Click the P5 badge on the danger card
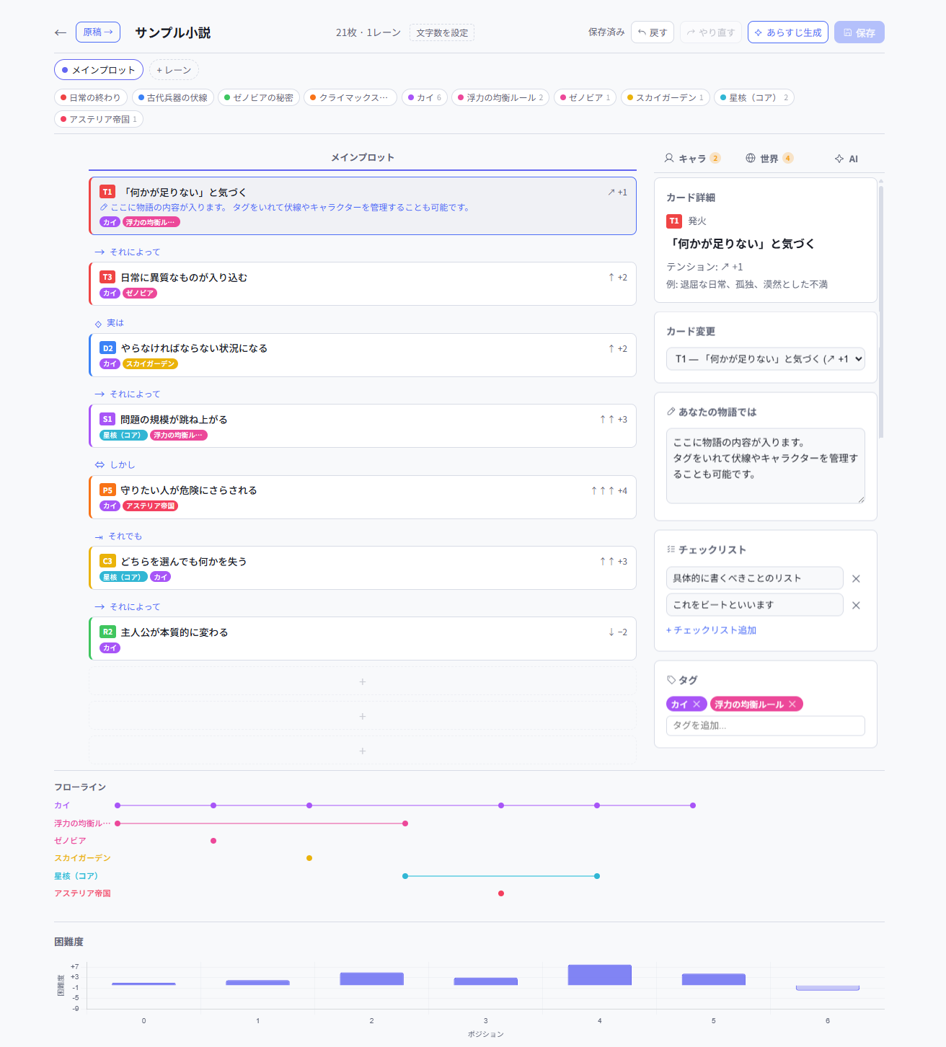 107,490
